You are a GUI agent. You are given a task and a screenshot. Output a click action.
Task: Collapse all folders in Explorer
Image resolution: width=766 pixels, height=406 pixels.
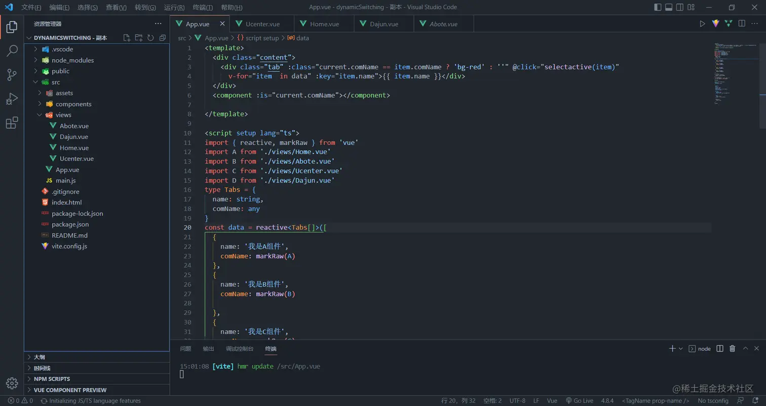(163, 38)
